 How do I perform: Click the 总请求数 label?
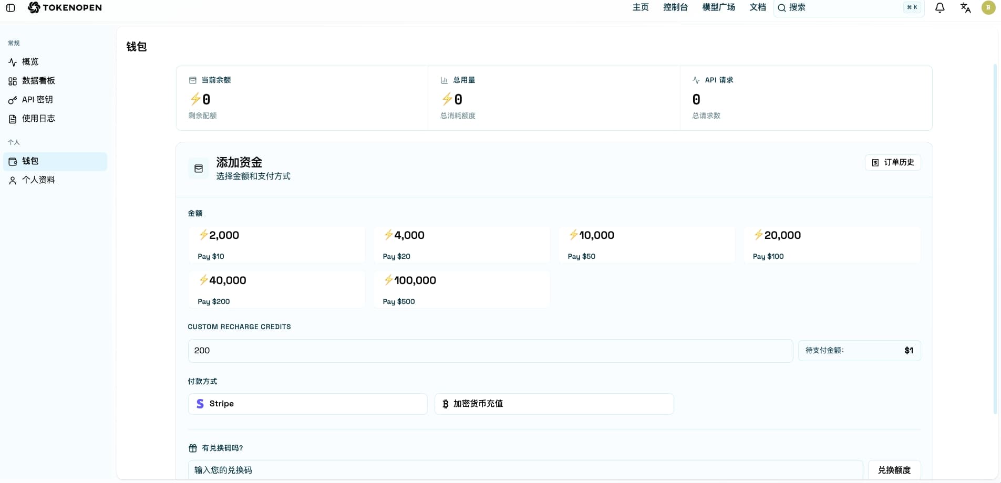tap(706, 115)
